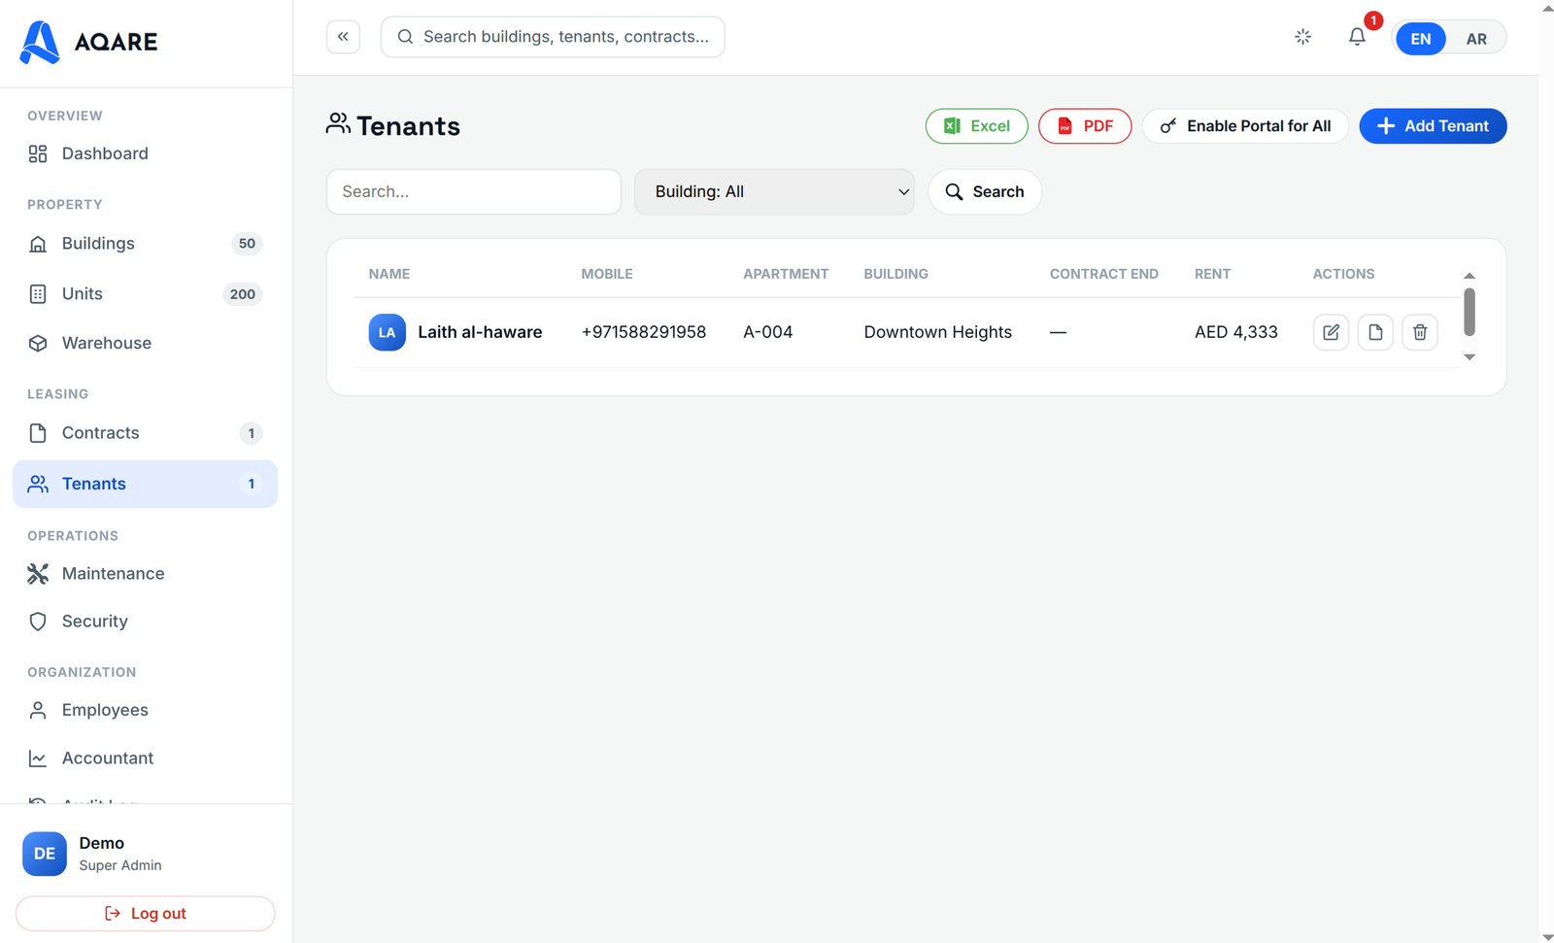Click the tenants table scrollbar
Screen dimensions: 1554x943
pyautogui.click(x=1470, y=313)
